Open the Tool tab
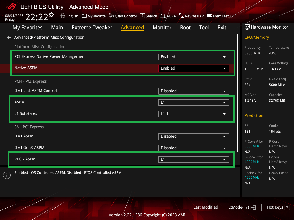This screenshot has height=220, width=294. (204, 27)
